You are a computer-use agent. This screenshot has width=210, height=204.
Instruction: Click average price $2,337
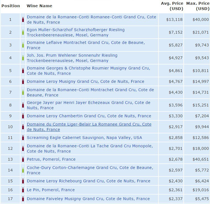click(x=176, y=199)
